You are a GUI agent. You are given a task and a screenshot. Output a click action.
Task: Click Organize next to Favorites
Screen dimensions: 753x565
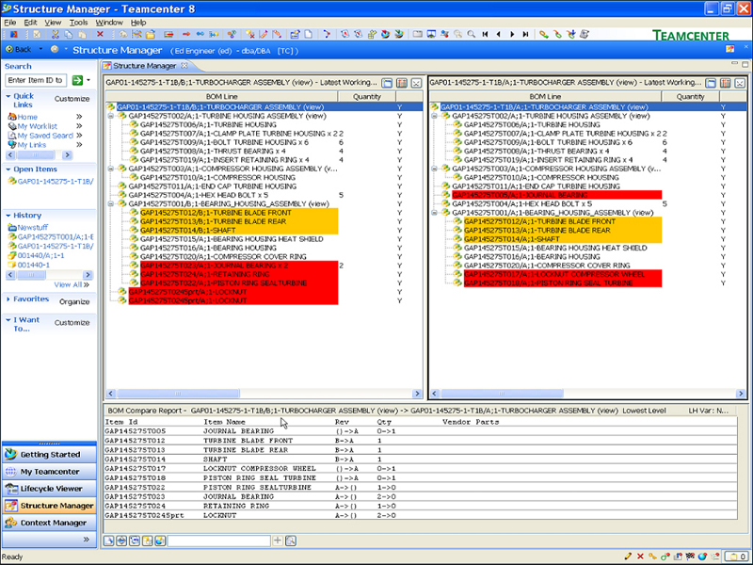point(74,301)
